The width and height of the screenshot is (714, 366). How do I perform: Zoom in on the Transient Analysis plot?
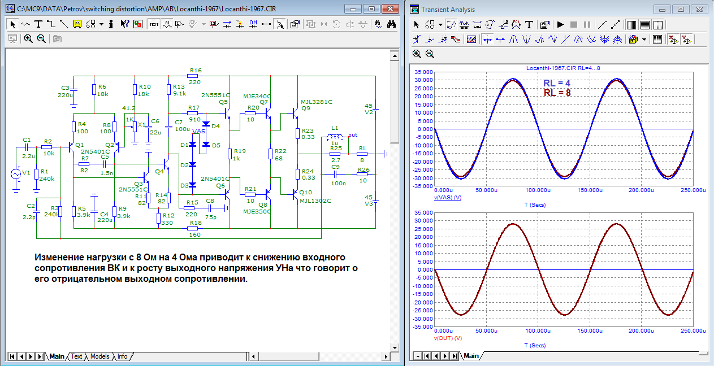pyautogui.click(x=417, y=54)
